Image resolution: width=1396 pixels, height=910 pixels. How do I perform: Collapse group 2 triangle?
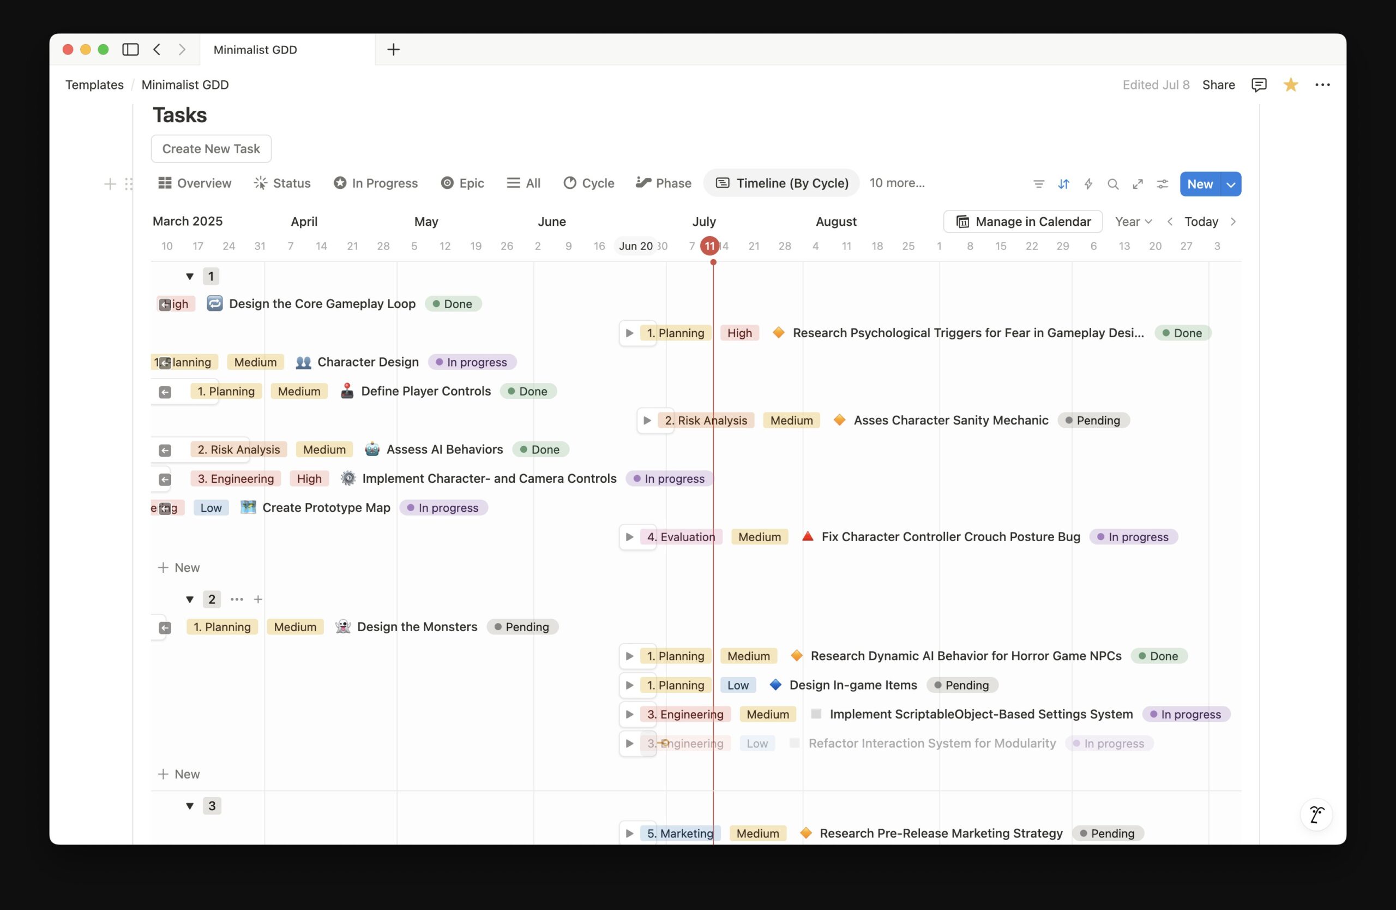pyautogui.click(x=189, y=599)
